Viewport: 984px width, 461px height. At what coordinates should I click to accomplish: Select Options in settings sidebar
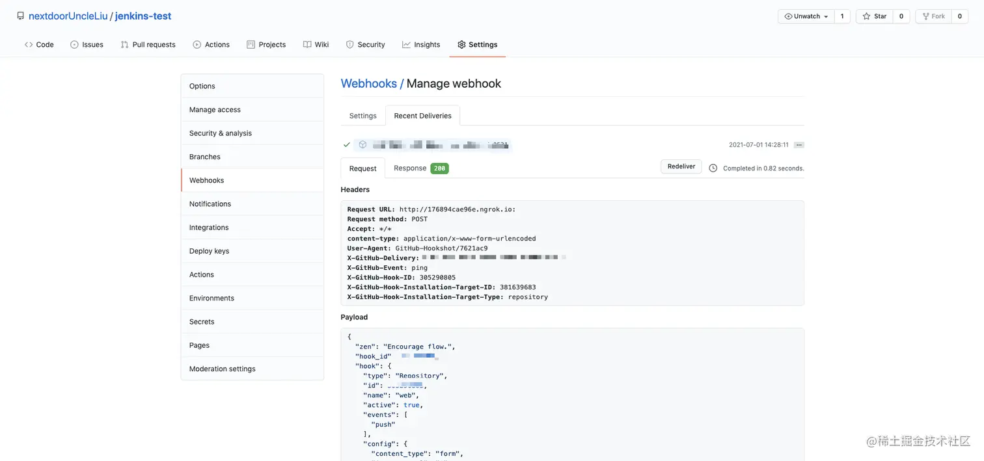[x=253, y=86]
